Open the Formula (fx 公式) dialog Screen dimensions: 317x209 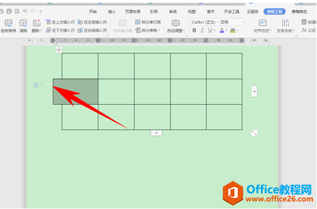pyautogui.click(x=308, y=30)
